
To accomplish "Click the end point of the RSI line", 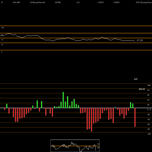I will [x=135, y=41].
